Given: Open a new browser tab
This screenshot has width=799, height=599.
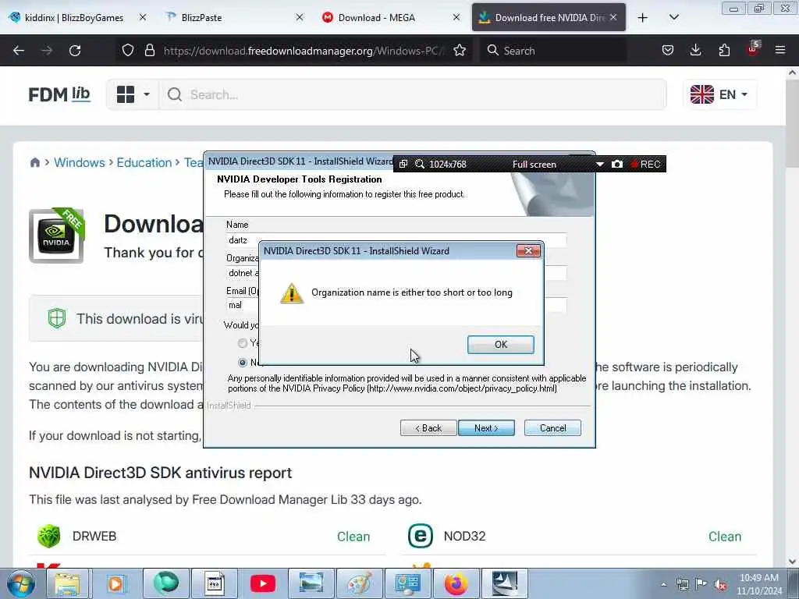Looking at the screenshot, I should 643,17.
